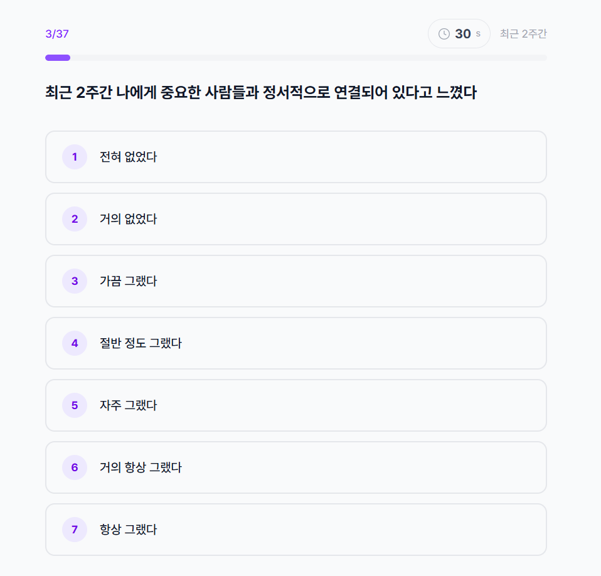
Task: Select the answer '전혀 없었다'
Action: (x=295, y=157)
